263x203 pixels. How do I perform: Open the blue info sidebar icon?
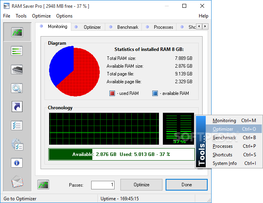coord(17,163)
